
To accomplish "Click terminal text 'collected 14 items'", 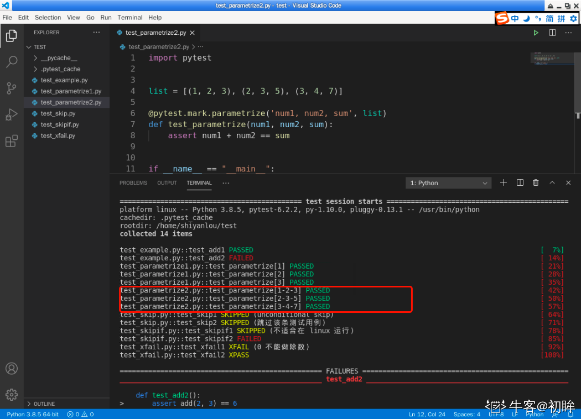I will point(156,234).
